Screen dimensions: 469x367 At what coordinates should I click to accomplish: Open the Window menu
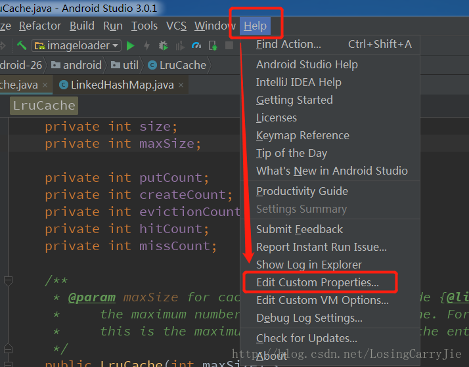(x=215, y=26)
